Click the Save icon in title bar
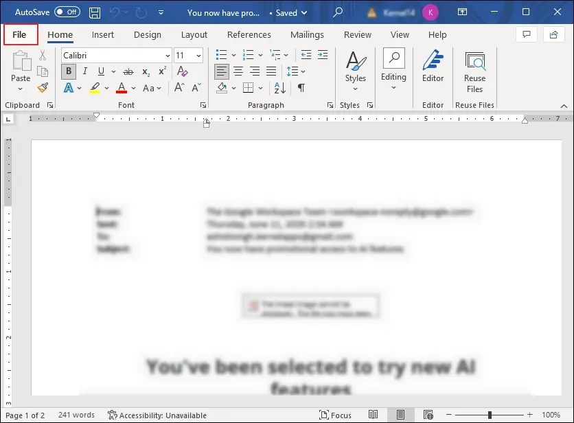 [x=95, y=13]
